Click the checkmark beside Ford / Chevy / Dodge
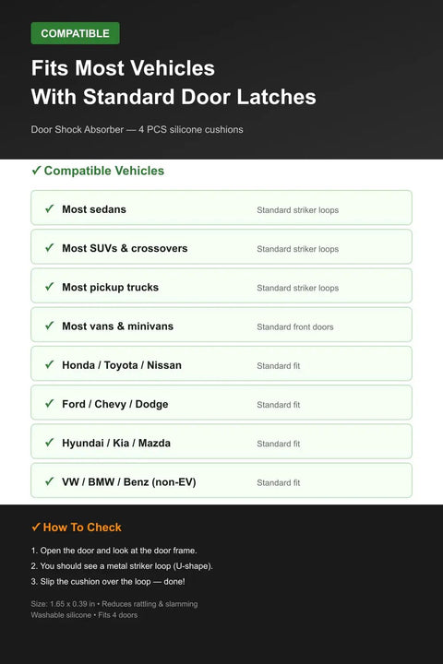The width and height of the screenshot is (443, 664). pyautogui.click(x=50, y=403)
